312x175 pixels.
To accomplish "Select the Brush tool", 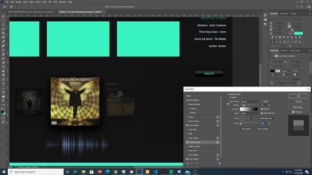I will click(x=3, y=50).
